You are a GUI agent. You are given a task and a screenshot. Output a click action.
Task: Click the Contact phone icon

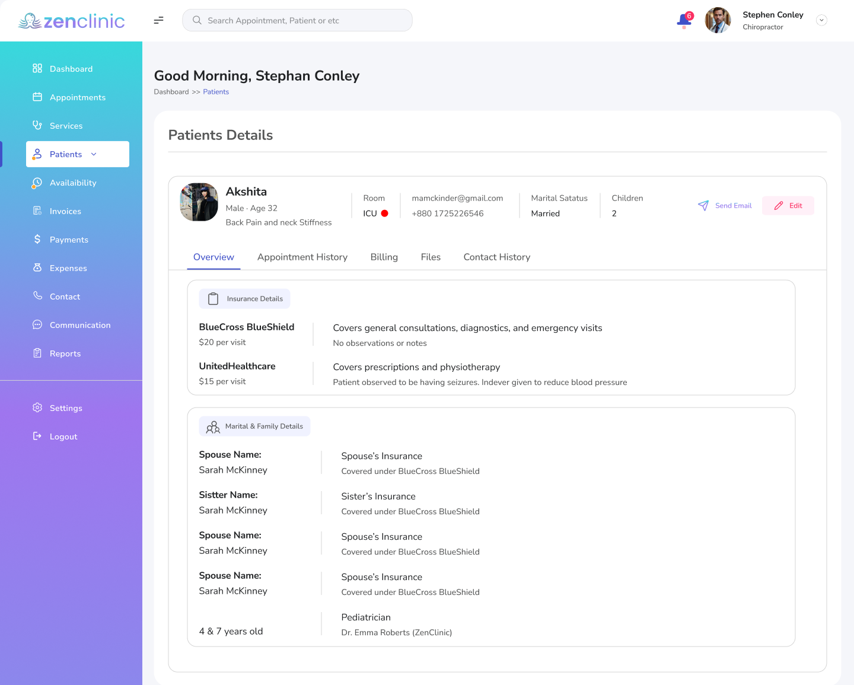[x=37, y=295]
